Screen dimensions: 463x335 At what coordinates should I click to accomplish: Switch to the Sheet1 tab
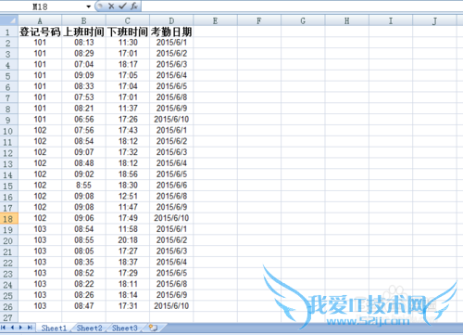(x=54, y=328)
